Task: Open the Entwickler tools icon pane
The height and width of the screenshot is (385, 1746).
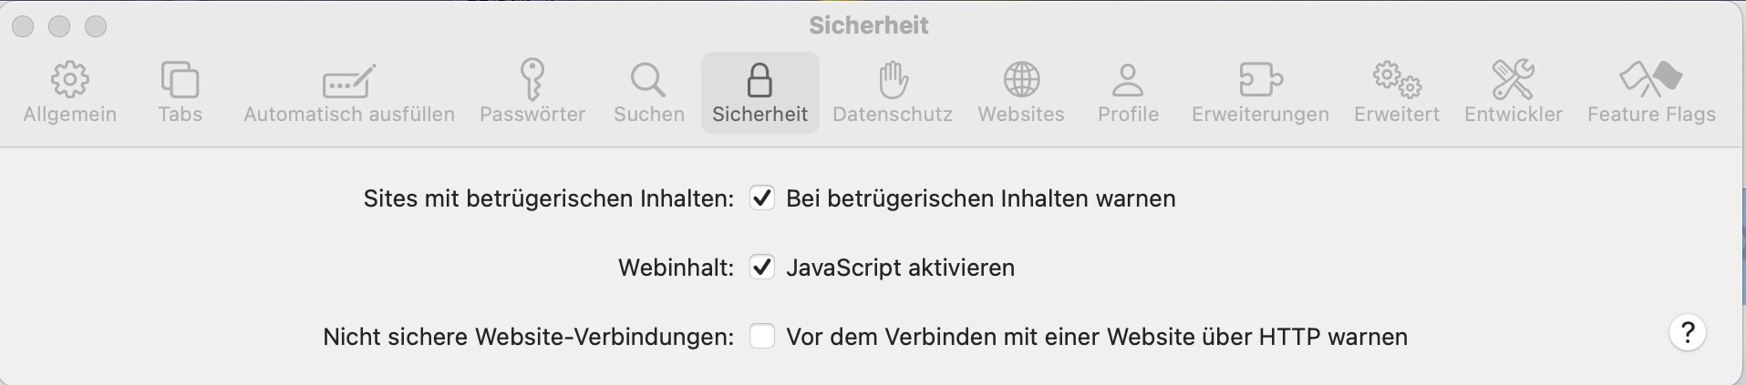Action: click(x=1514, y=80)
